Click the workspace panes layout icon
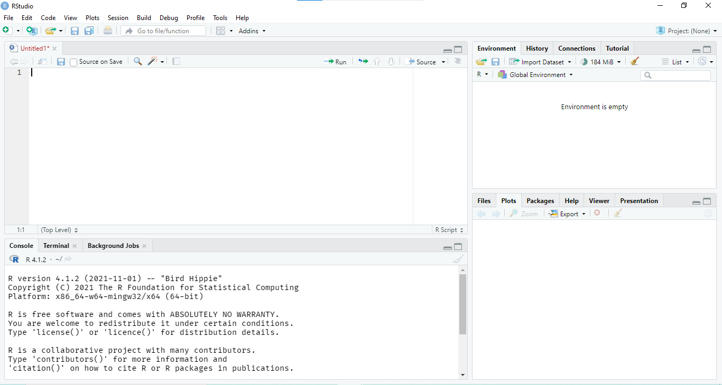The width and height of the screenshot is (722, 385). pyautogui.click(x=221, y=31)
